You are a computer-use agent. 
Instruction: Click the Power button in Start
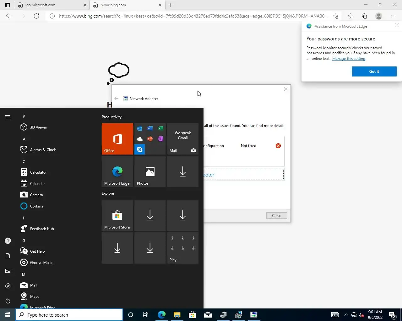tap(8, 301)
